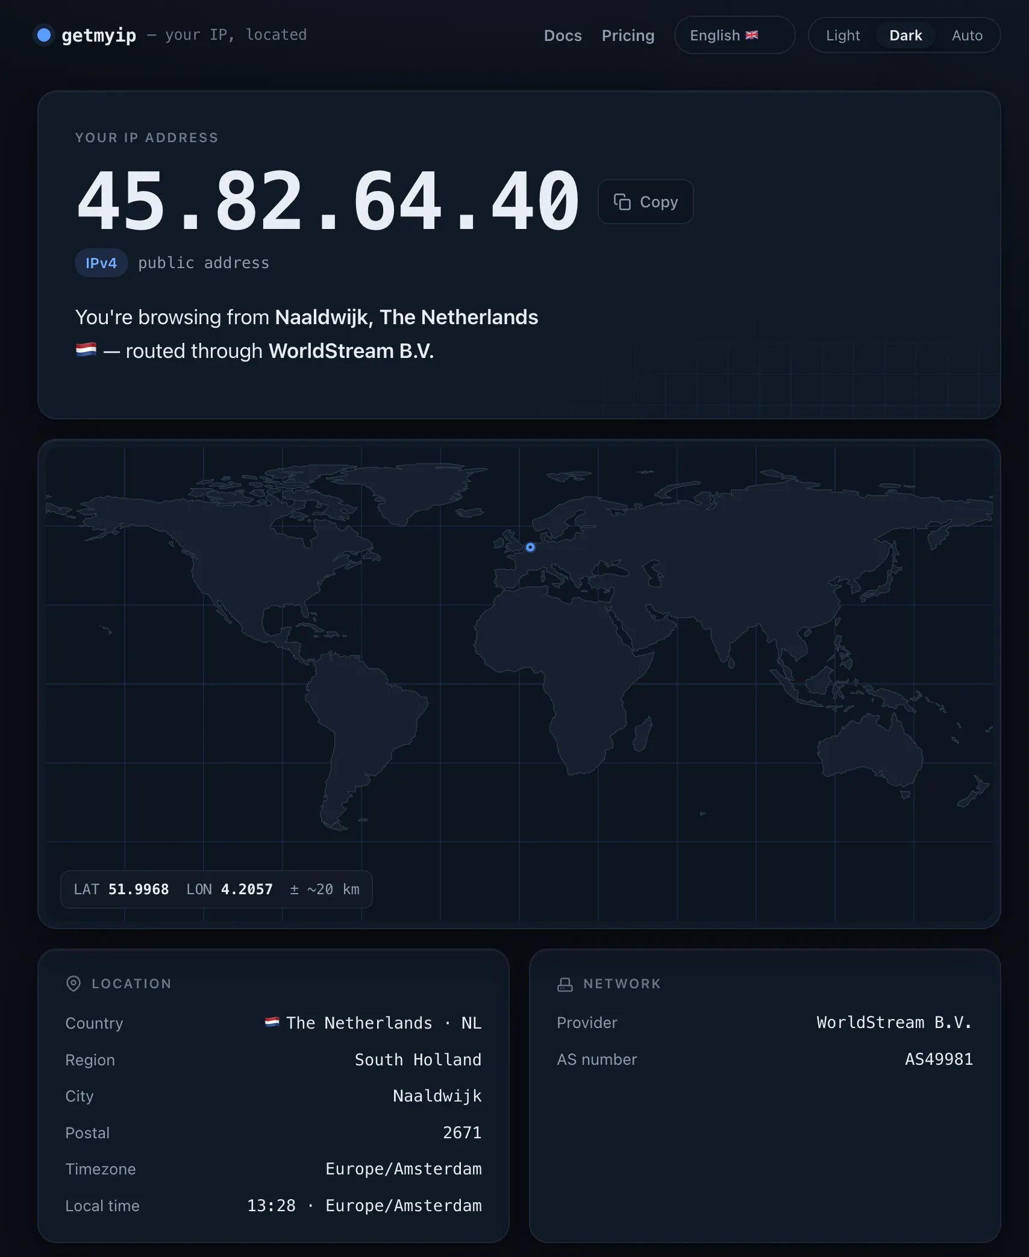Select the Dark theme option
The width and height of the screenshot is (1029, 1257).
tap(905, 36)
